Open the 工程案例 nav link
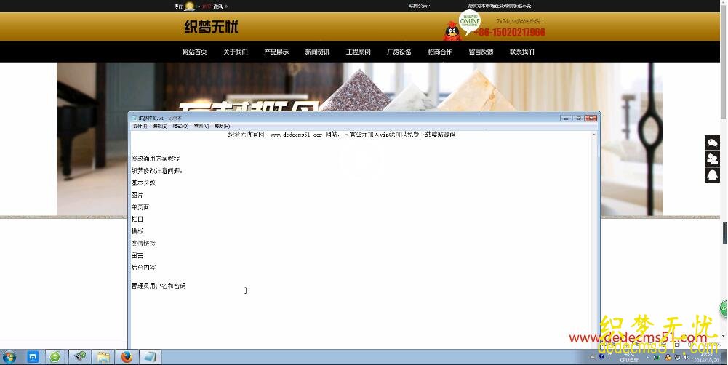 click(x=358, y=52)
